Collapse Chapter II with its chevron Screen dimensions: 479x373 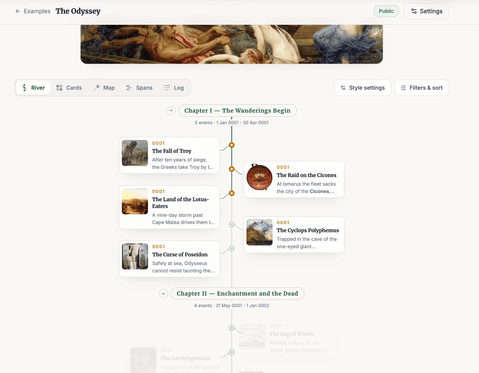163,294
